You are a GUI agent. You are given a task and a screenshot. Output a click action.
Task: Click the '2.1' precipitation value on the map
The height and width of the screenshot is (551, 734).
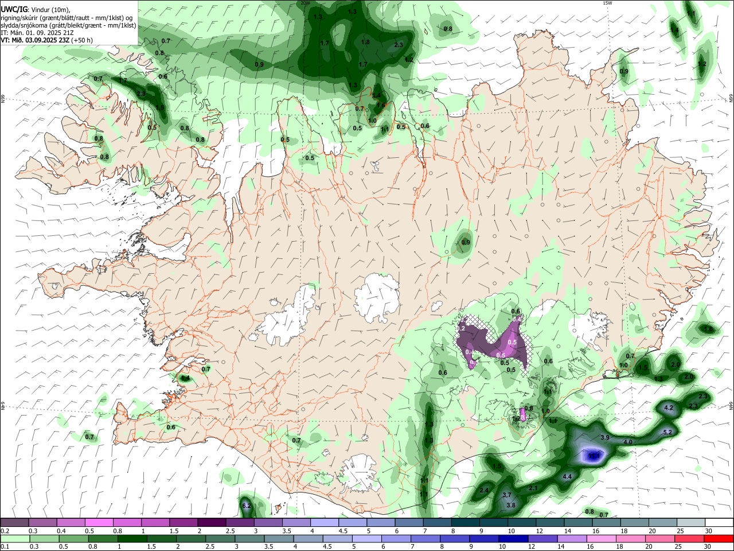(x=533, y=488)
